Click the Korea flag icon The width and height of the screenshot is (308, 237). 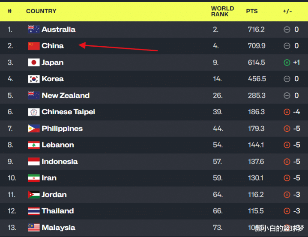coord(33,79)
